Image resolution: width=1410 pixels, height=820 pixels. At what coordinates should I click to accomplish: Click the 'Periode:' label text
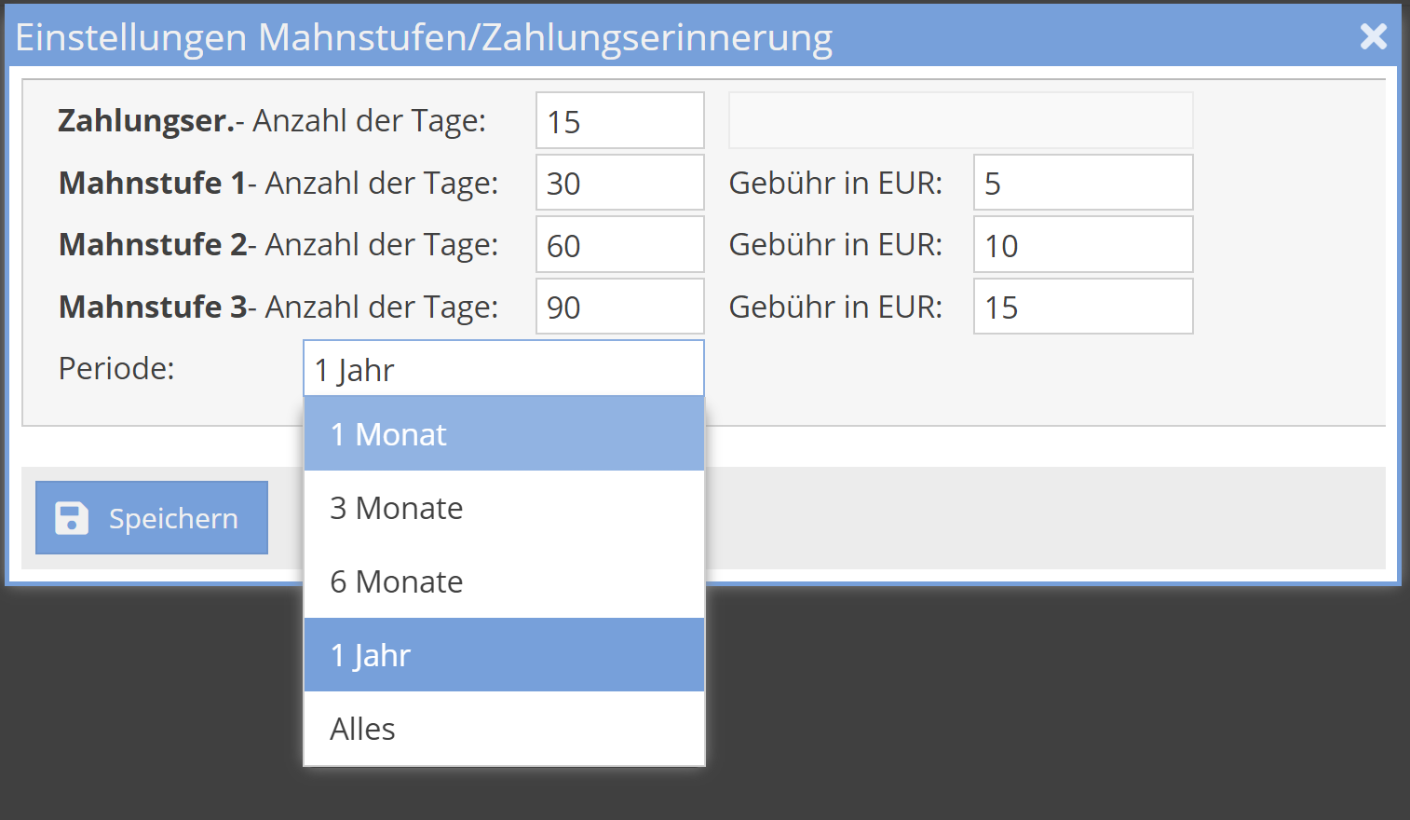click(x=115, y=368)
